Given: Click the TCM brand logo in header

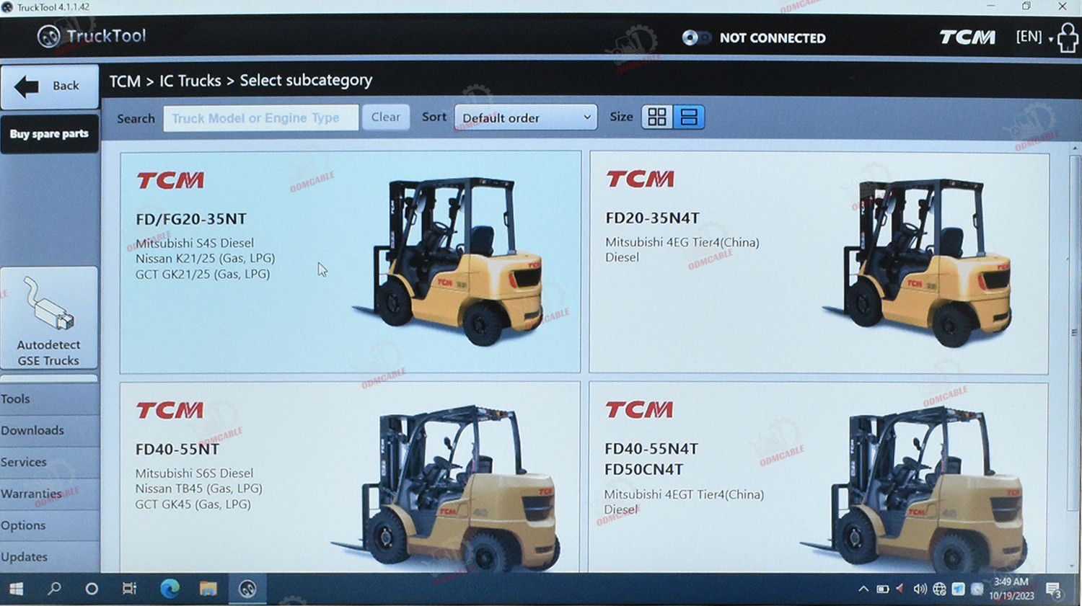Looking at the screenshot, I should pos(967,37).
